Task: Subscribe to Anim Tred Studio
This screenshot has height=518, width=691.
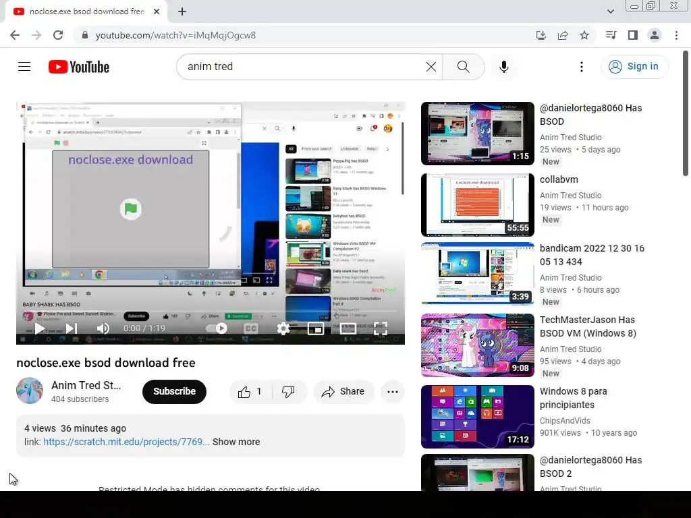Action: [174, 392]
